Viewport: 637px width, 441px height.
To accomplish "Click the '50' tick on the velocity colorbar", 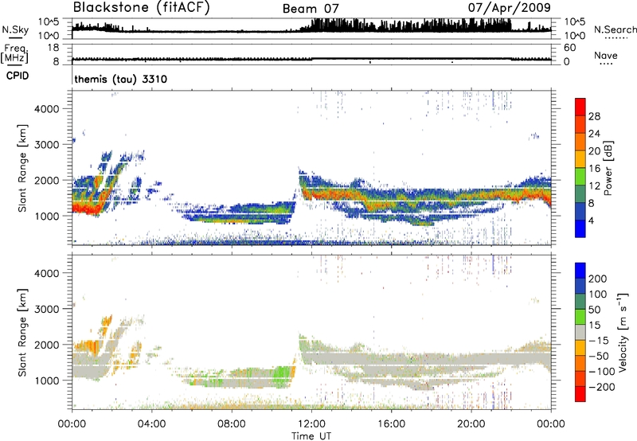I will [594, 310].
